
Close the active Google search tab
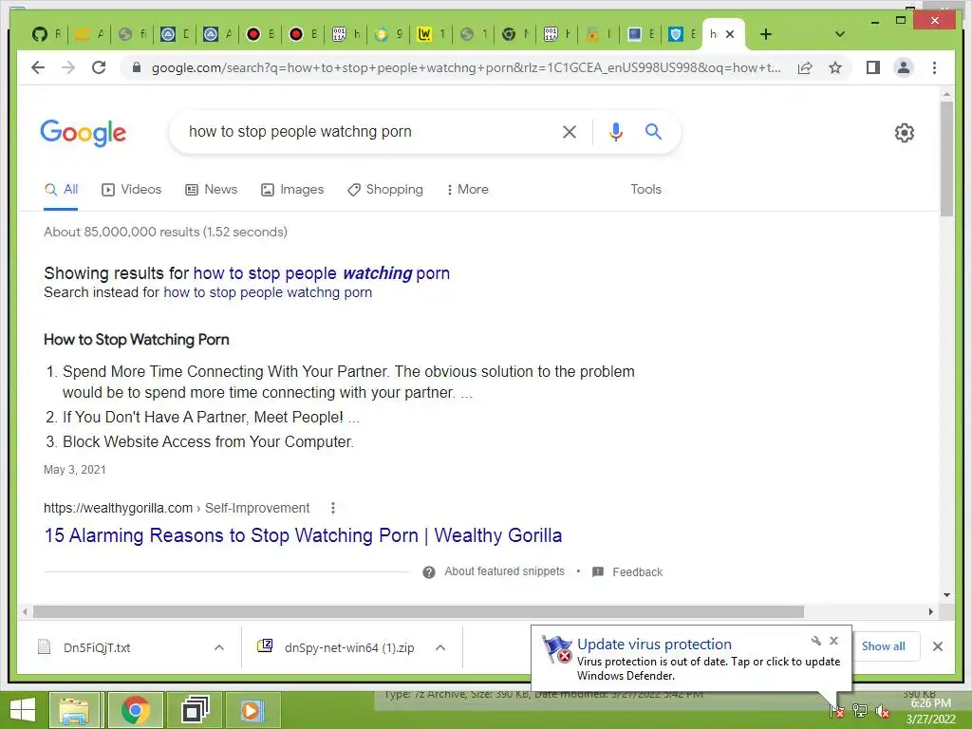click(x=730, y=34)
